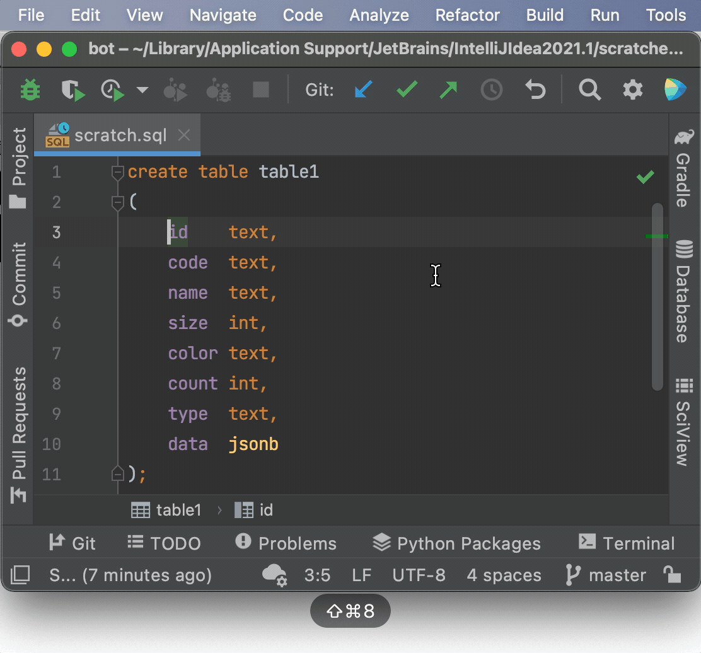Select the scratch.sql editor tab
701x653 pixels.
(x=120, y=134)
